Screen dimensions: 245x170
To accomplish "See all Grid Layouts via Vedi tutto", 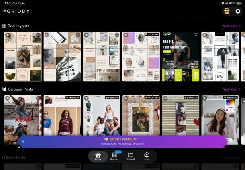I will pyautogui.click(x=232, y=26).
